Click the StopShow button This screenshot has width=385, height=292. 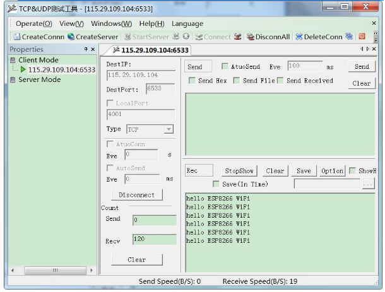point(239,171)
